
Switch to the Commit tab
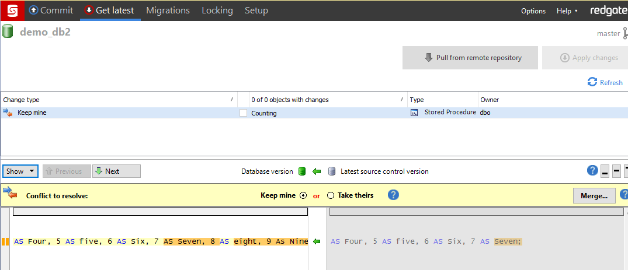tap(51, 10)
